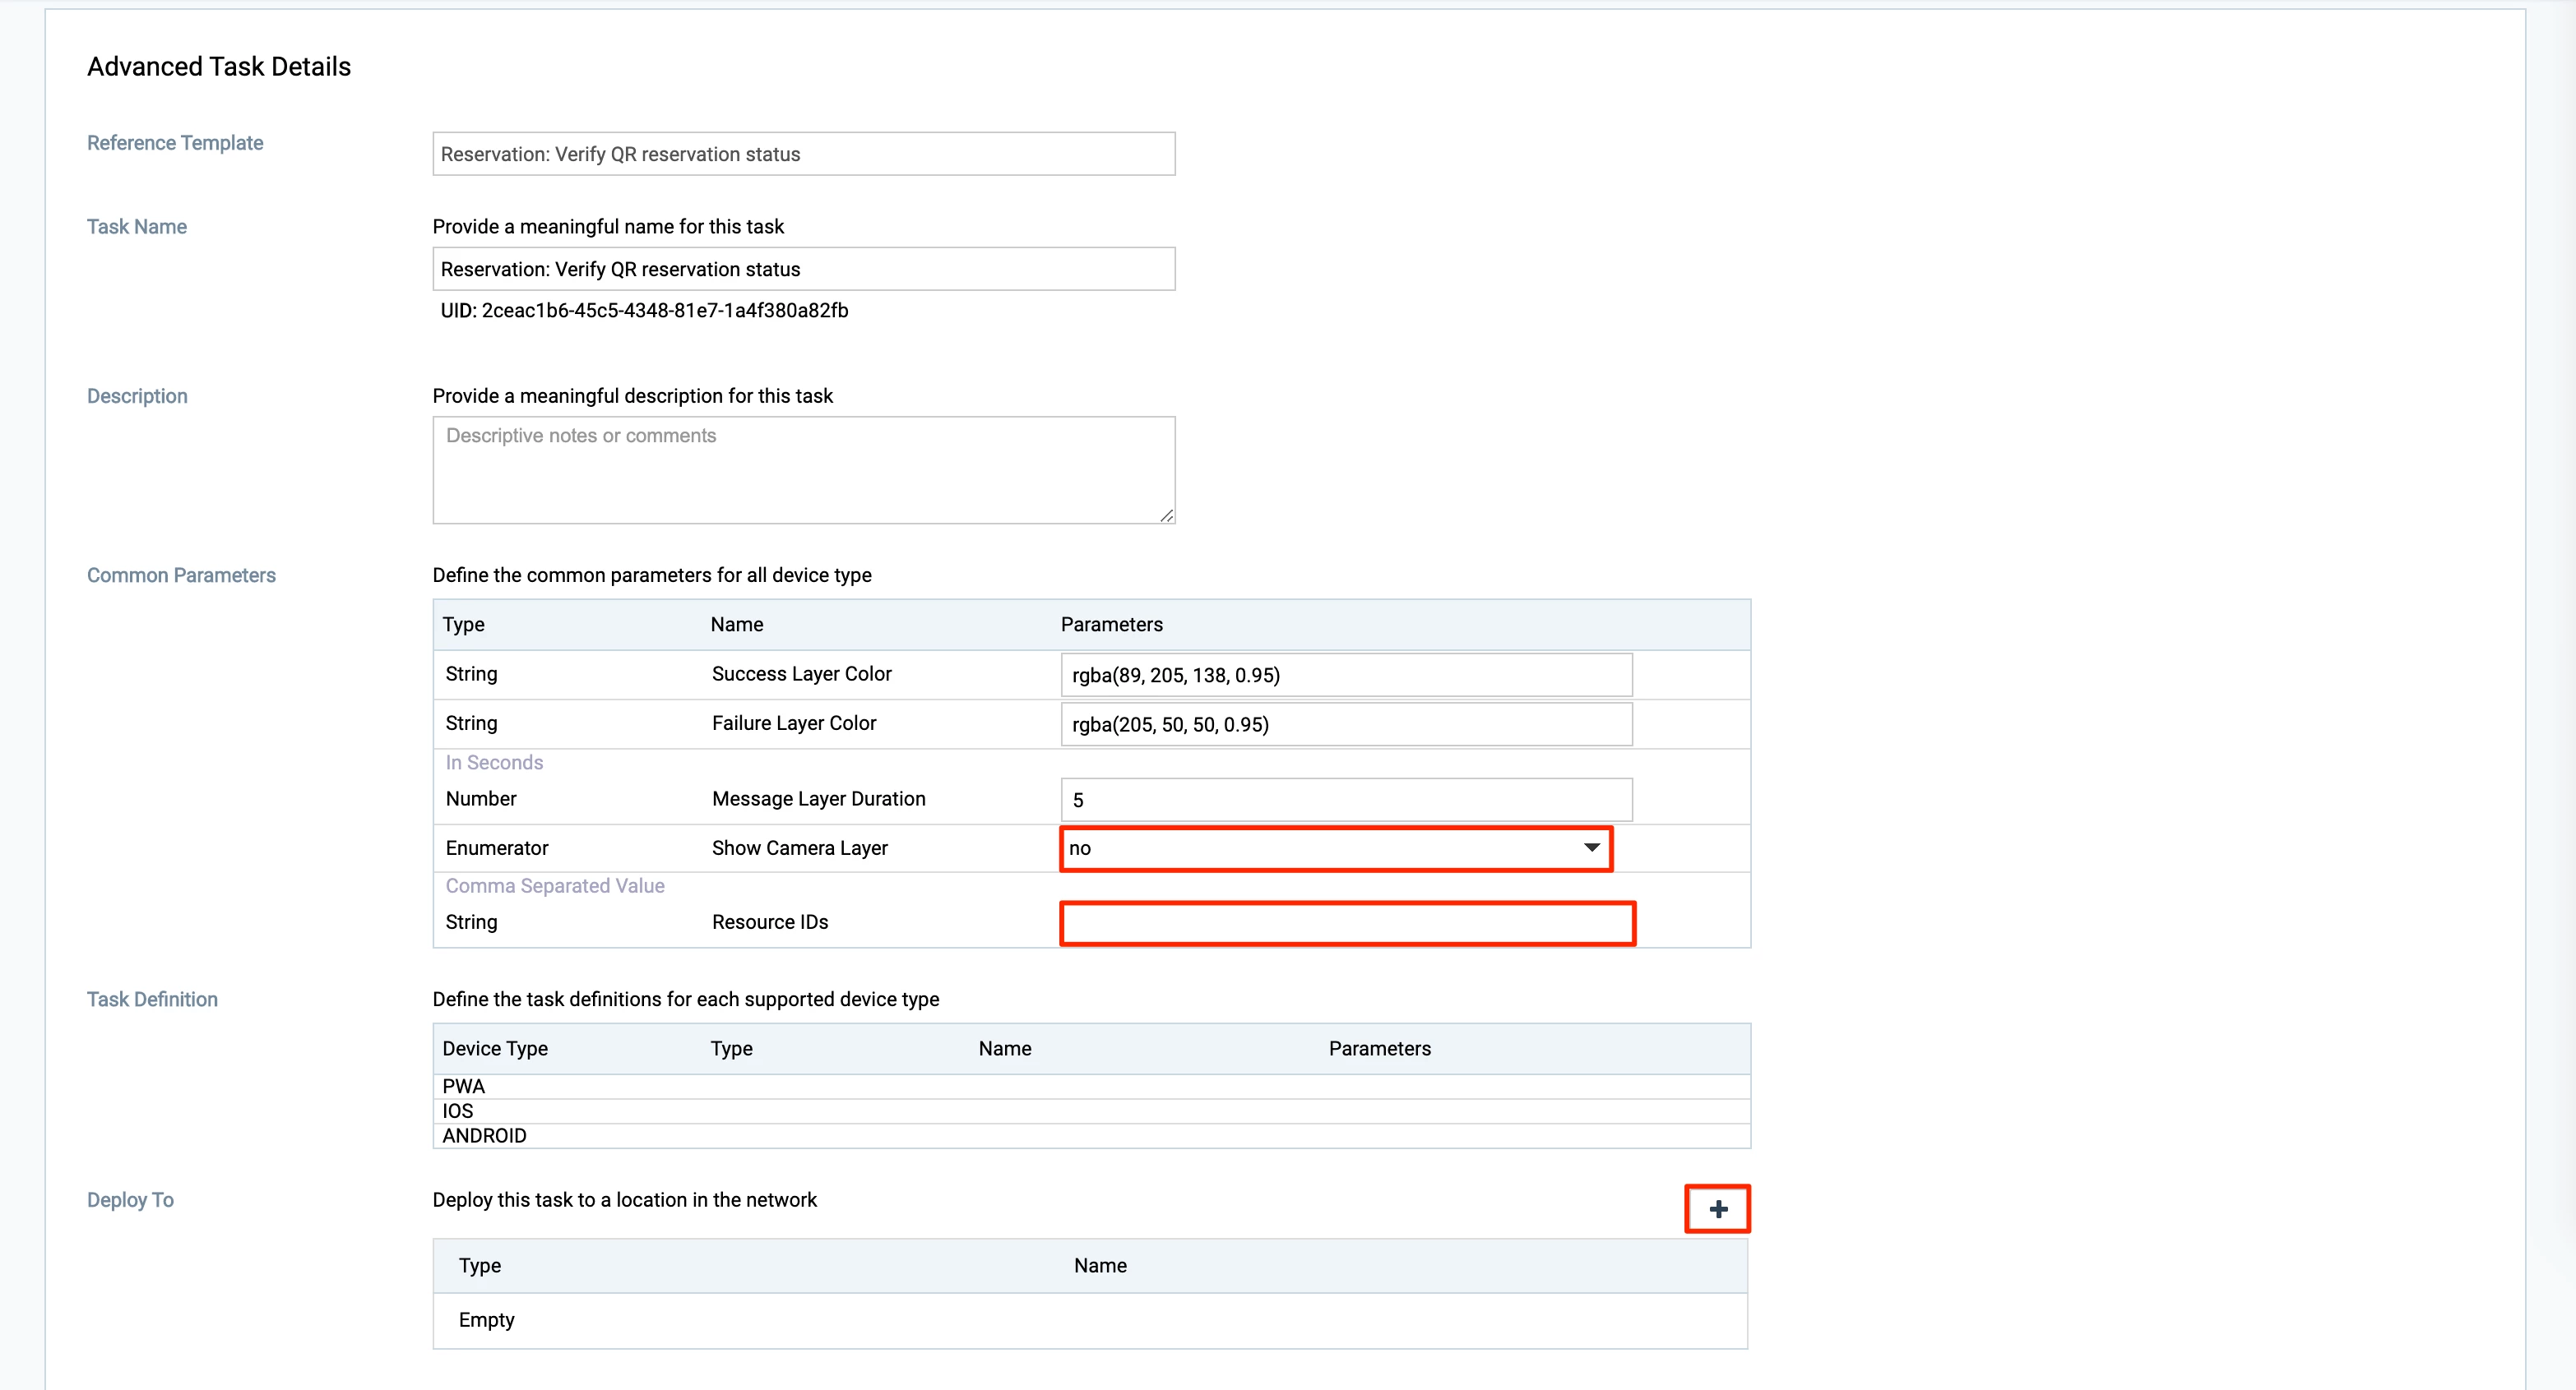Select the IOS device type row
This screenshot has width=2576, height=1390.
tap(458, 1111)
